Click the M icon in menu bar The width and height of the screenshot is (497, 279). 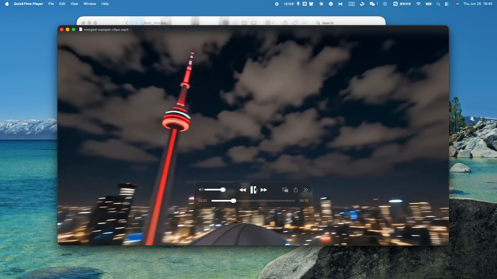[340, 4]
